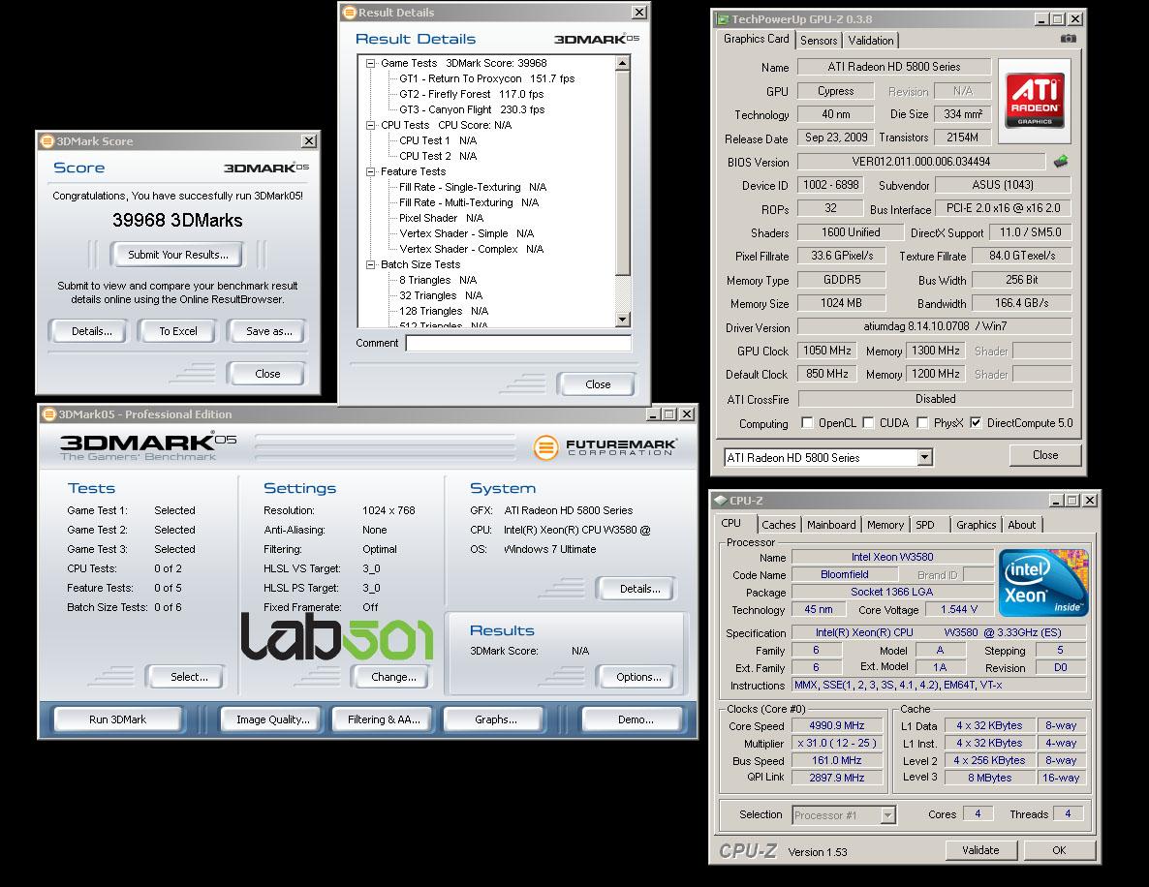Image resolution: width=1149 pixels, height=887 pixels.
Task: Switch to the Validation tab in GPU-Z
Action: (871, 41)
